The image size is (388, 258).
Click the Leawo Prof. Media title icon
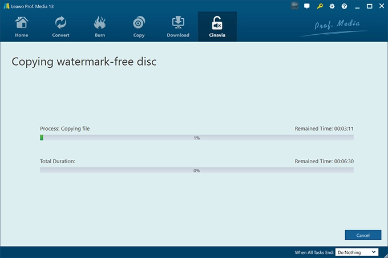coord(6,6)
